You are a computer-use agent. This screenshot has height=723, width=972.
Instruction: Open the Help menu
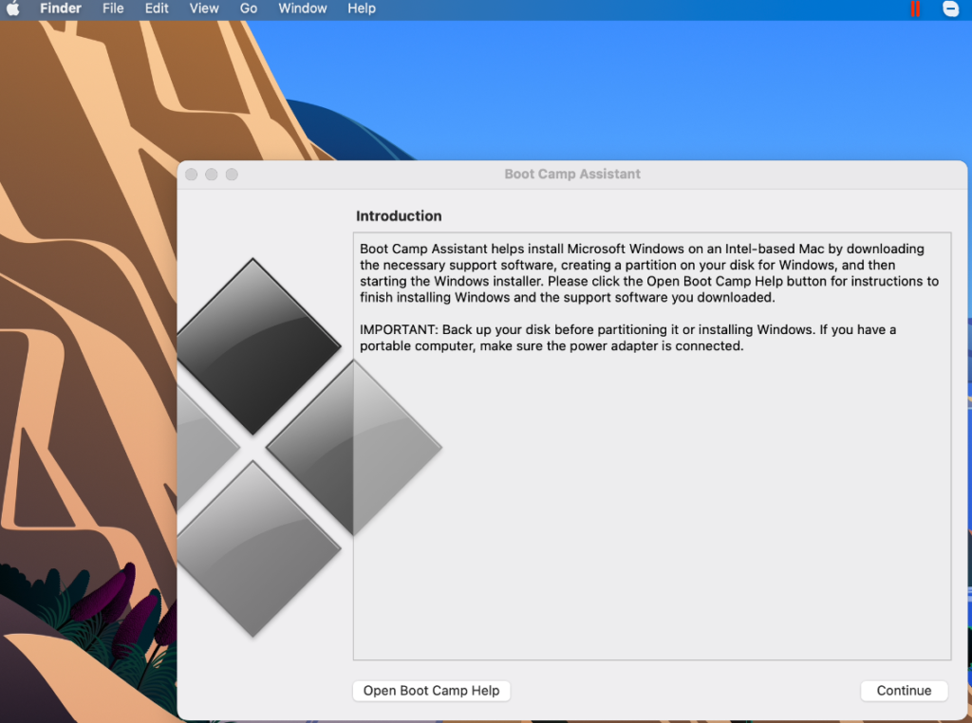click(x=362, y=9)
